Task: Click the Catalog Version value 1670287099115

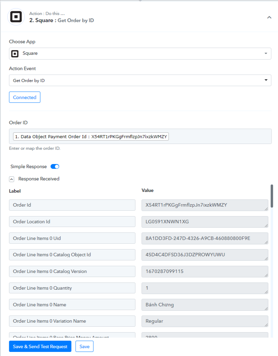Action: 204,271
